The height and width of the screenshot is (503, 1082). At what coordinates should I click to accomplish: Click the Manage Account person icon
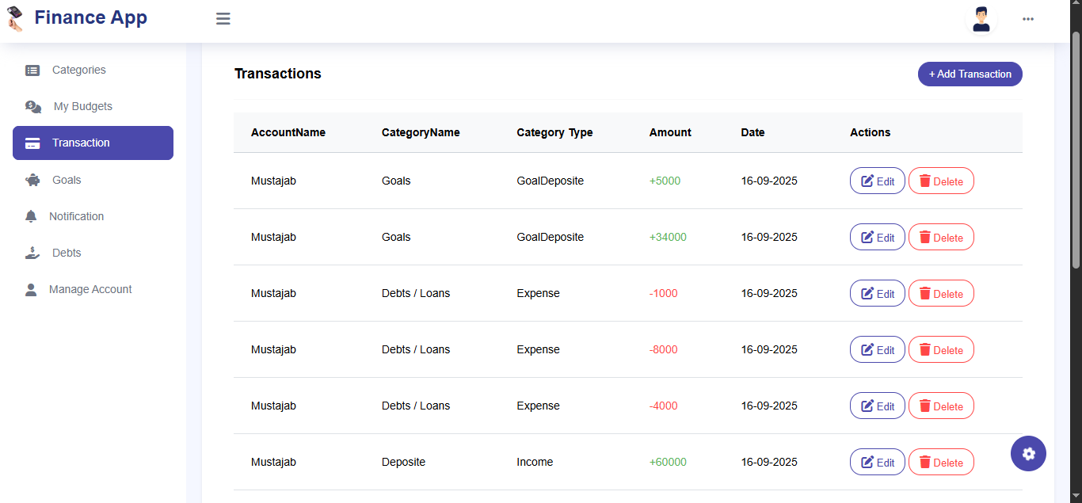(31, 289)
